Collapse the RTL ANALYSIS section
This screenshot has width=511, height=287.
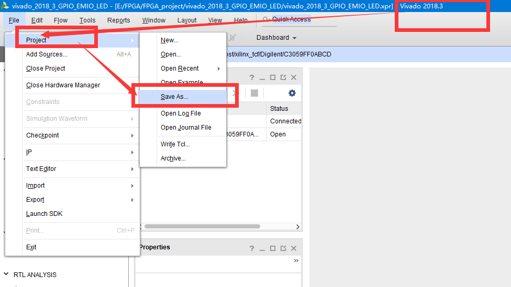(x=6, y=274)
